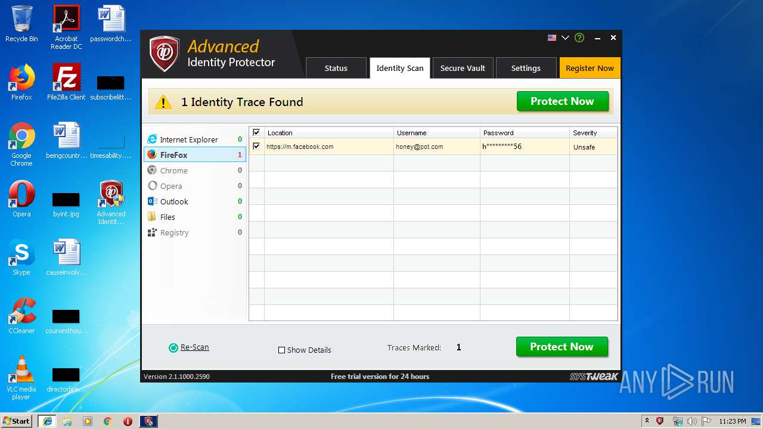Open the Secure Vault tab
This screenshot has width=763, height=429.
463,68
